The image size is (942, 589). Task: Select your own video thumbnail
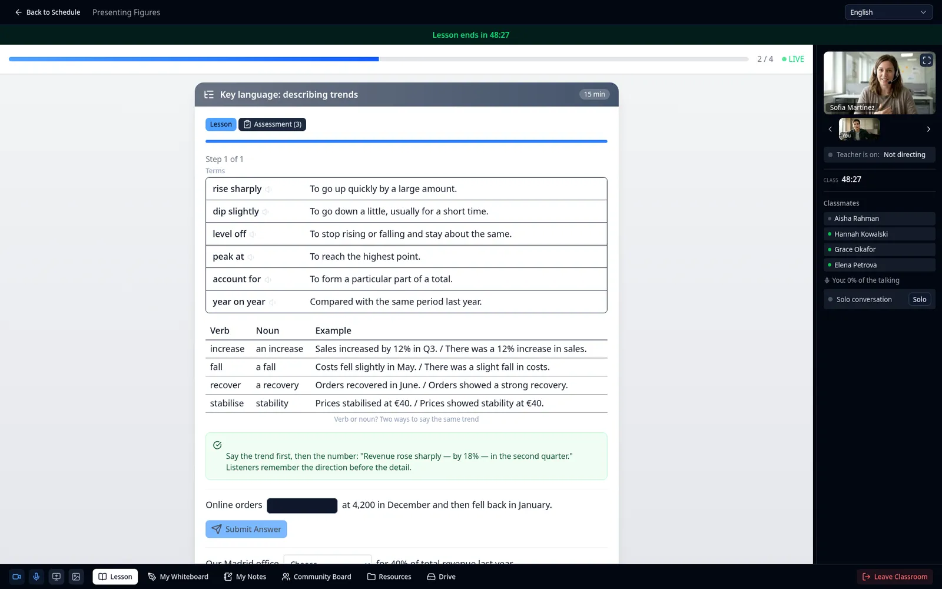click(x=859, y=129)
